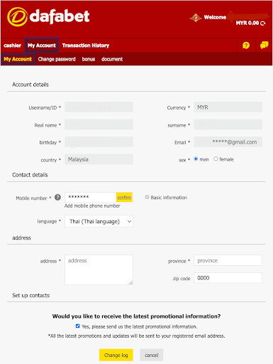Click the Currency field showing MYR
The width and height of the screenshot is (273, 364).
pyautogui.click(x=228, y=107)
